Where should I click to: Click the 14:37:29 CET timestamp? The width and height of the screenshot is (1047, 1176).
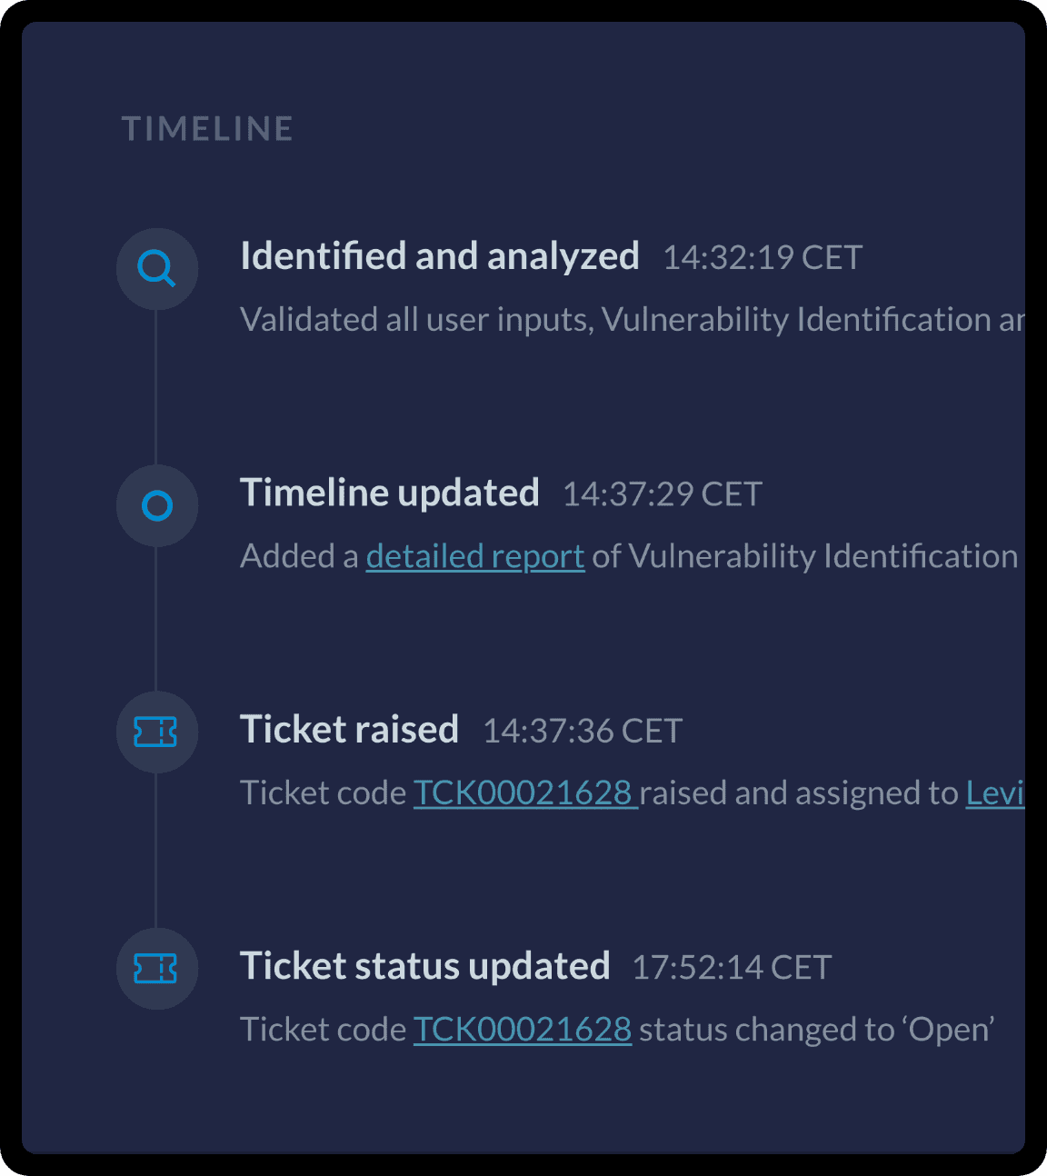pos(662,494)
